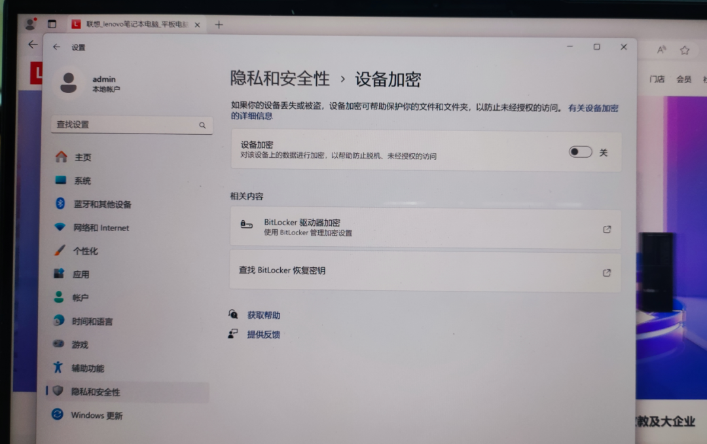Open 个性化 via paintbrush icon

tap(60, 251)
